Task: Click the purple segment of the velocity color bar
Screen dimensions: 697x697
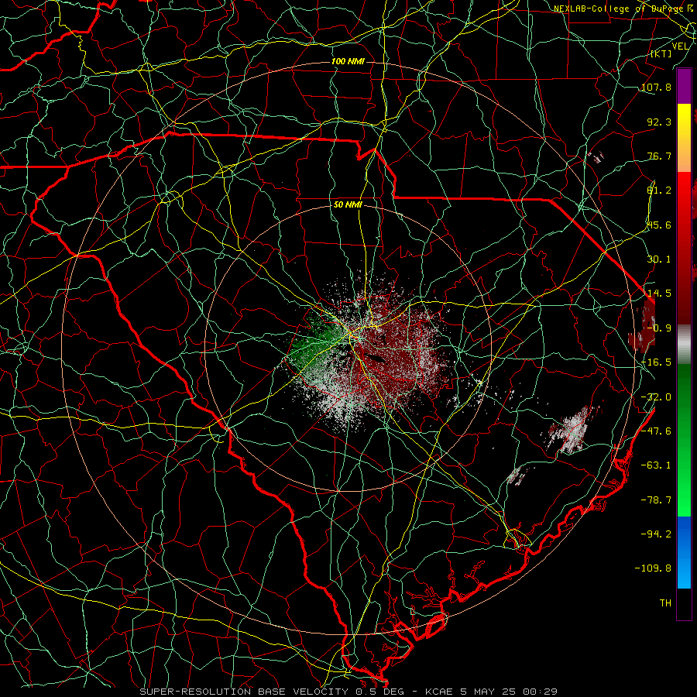Action: coord(684,86)
